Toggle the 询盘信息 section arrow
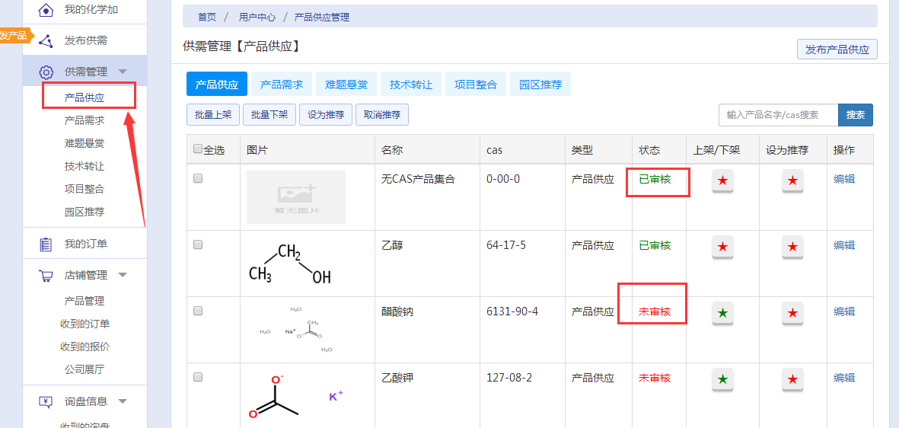 point(122,401)
